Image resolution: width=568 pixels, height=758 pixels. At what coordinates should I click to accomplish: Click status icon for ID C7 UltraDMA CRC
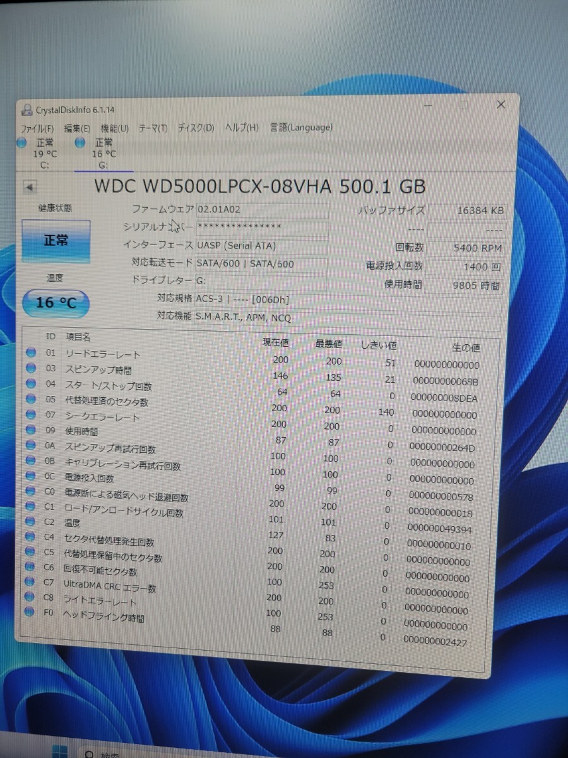pyautogui.click(x=30, y=582)
